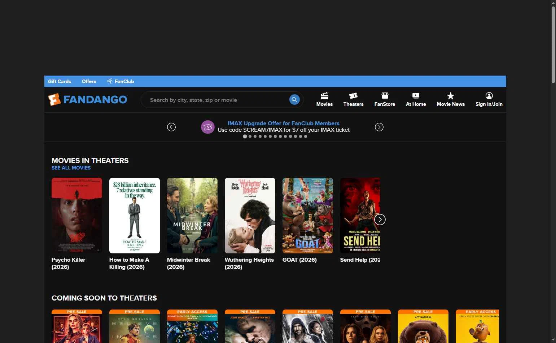Open GOAT movie poster
556x343 pixels.
[x=308, y=216]
